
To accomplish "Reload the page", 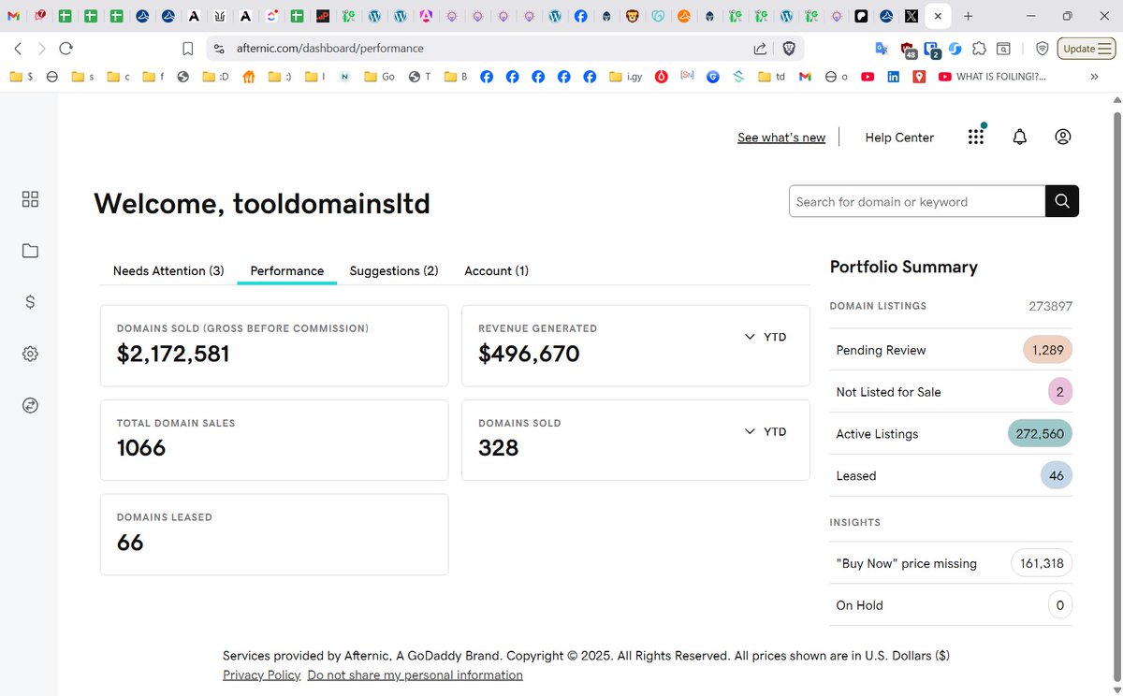I will pos(66,49).
